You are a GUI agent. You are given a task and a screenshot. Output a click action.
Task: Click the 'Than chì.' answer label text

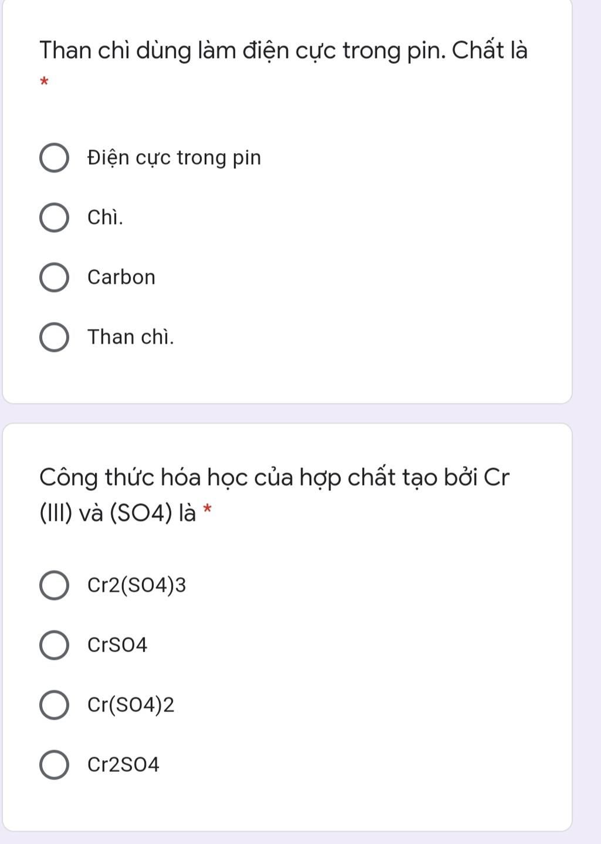[x=131, y=337]
